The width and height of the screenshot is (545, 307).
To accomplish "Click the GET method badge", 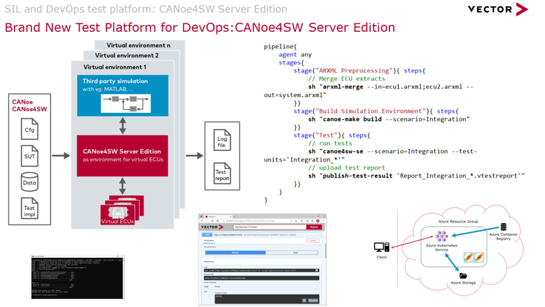I will point(207,235).
